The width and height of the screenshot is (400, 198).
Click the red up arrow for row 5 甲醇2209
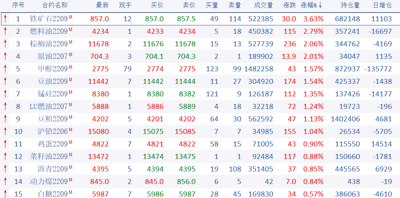pos(5,69)
